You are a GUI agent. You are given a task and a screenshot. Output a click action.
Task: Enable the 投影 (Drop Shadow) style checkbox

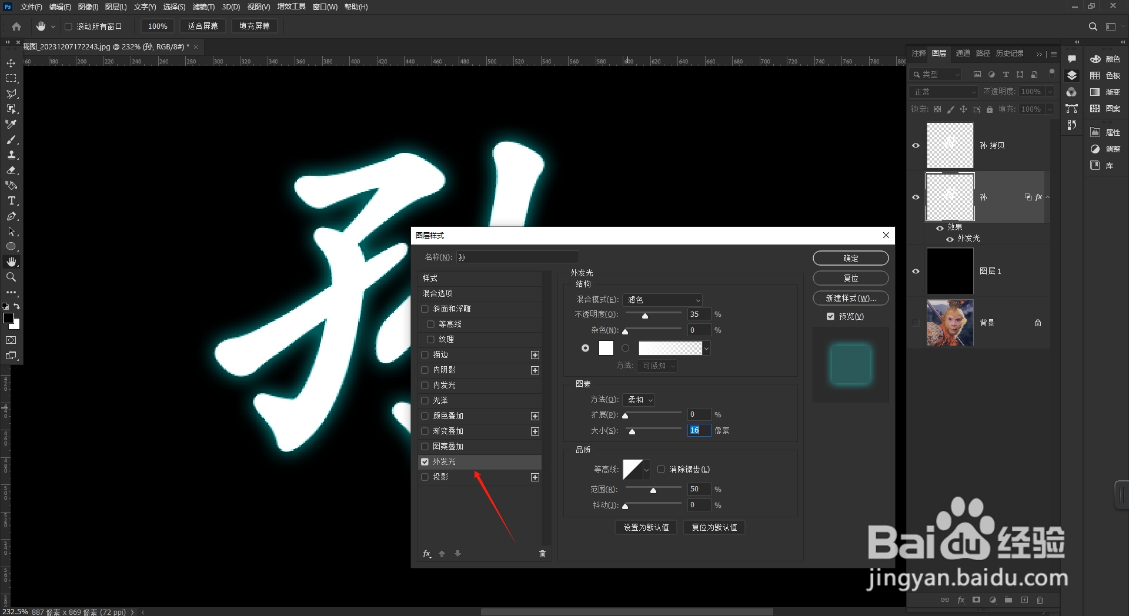coord(426,477)
